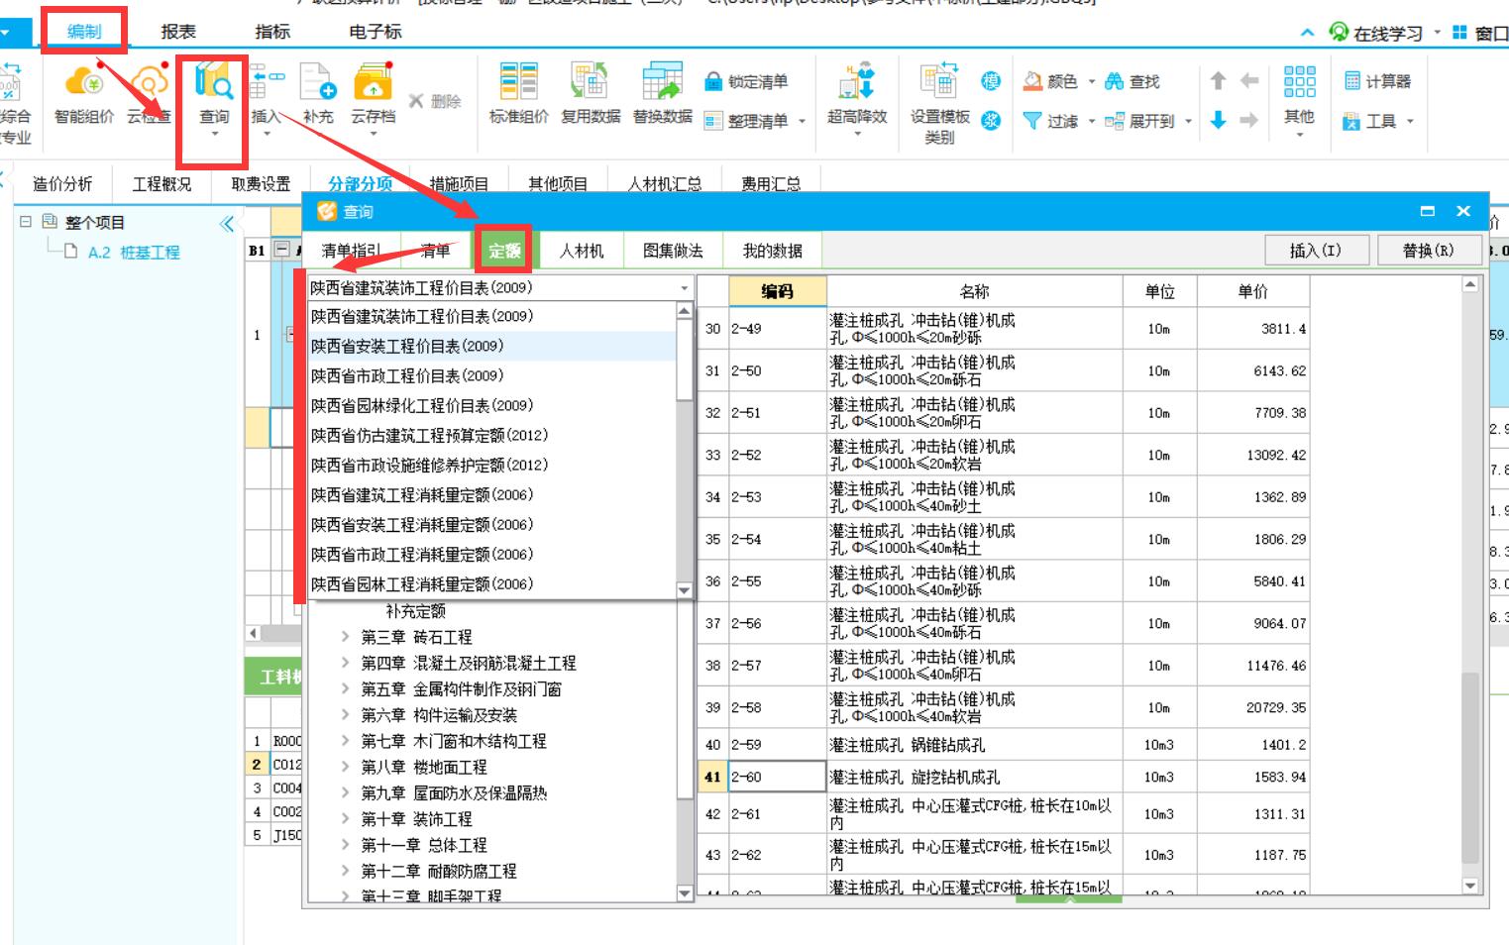This screenshot has width=1509, height=945.
Task: Click the move up arrow icon
Action: pos(1219,81)
